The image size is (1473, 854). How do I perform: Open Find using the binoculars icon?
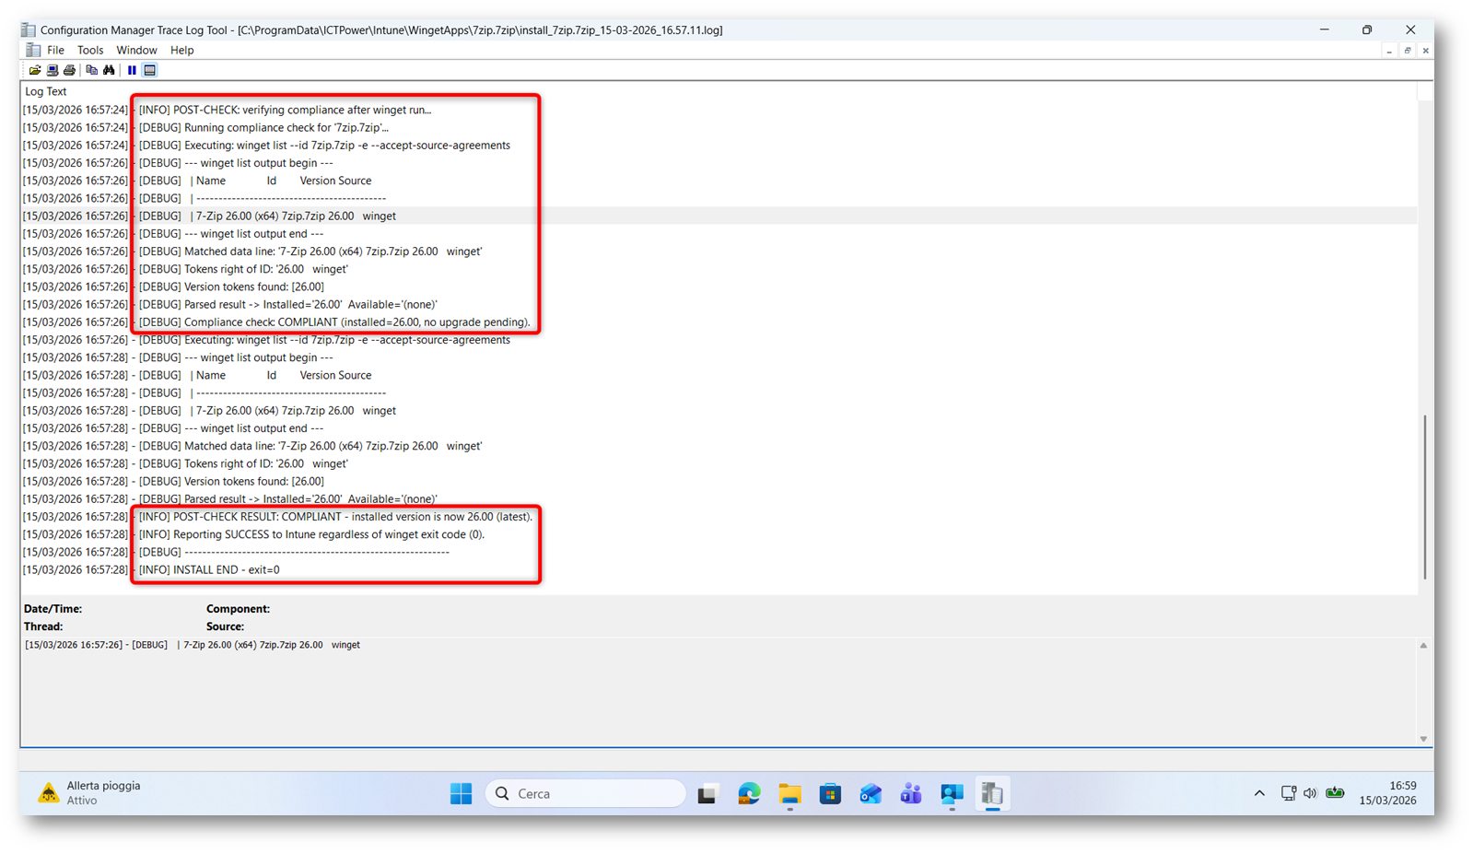tap(109, 70)
